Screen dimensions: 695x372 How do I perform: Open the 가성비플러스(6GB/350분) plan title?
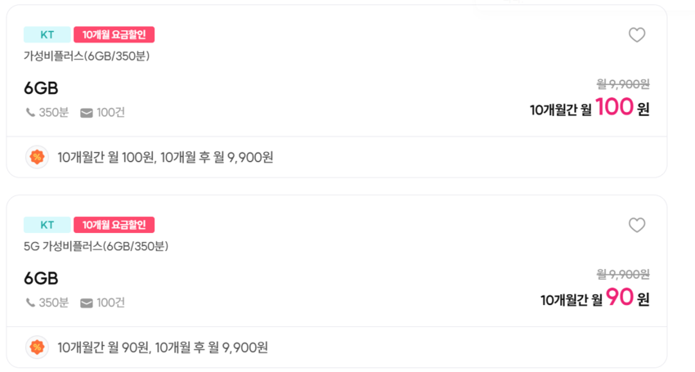tap(87, 56)
